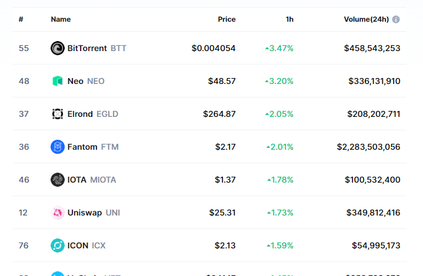The image size is (423, 276).
Task: Open the Fantom FTM coin link
Action: (x=93, y=147)
